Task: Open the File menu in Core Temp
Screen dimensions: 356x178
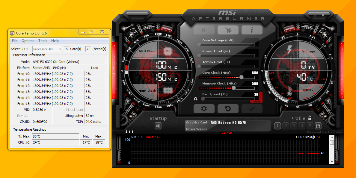Action: [x=14, y=41]
